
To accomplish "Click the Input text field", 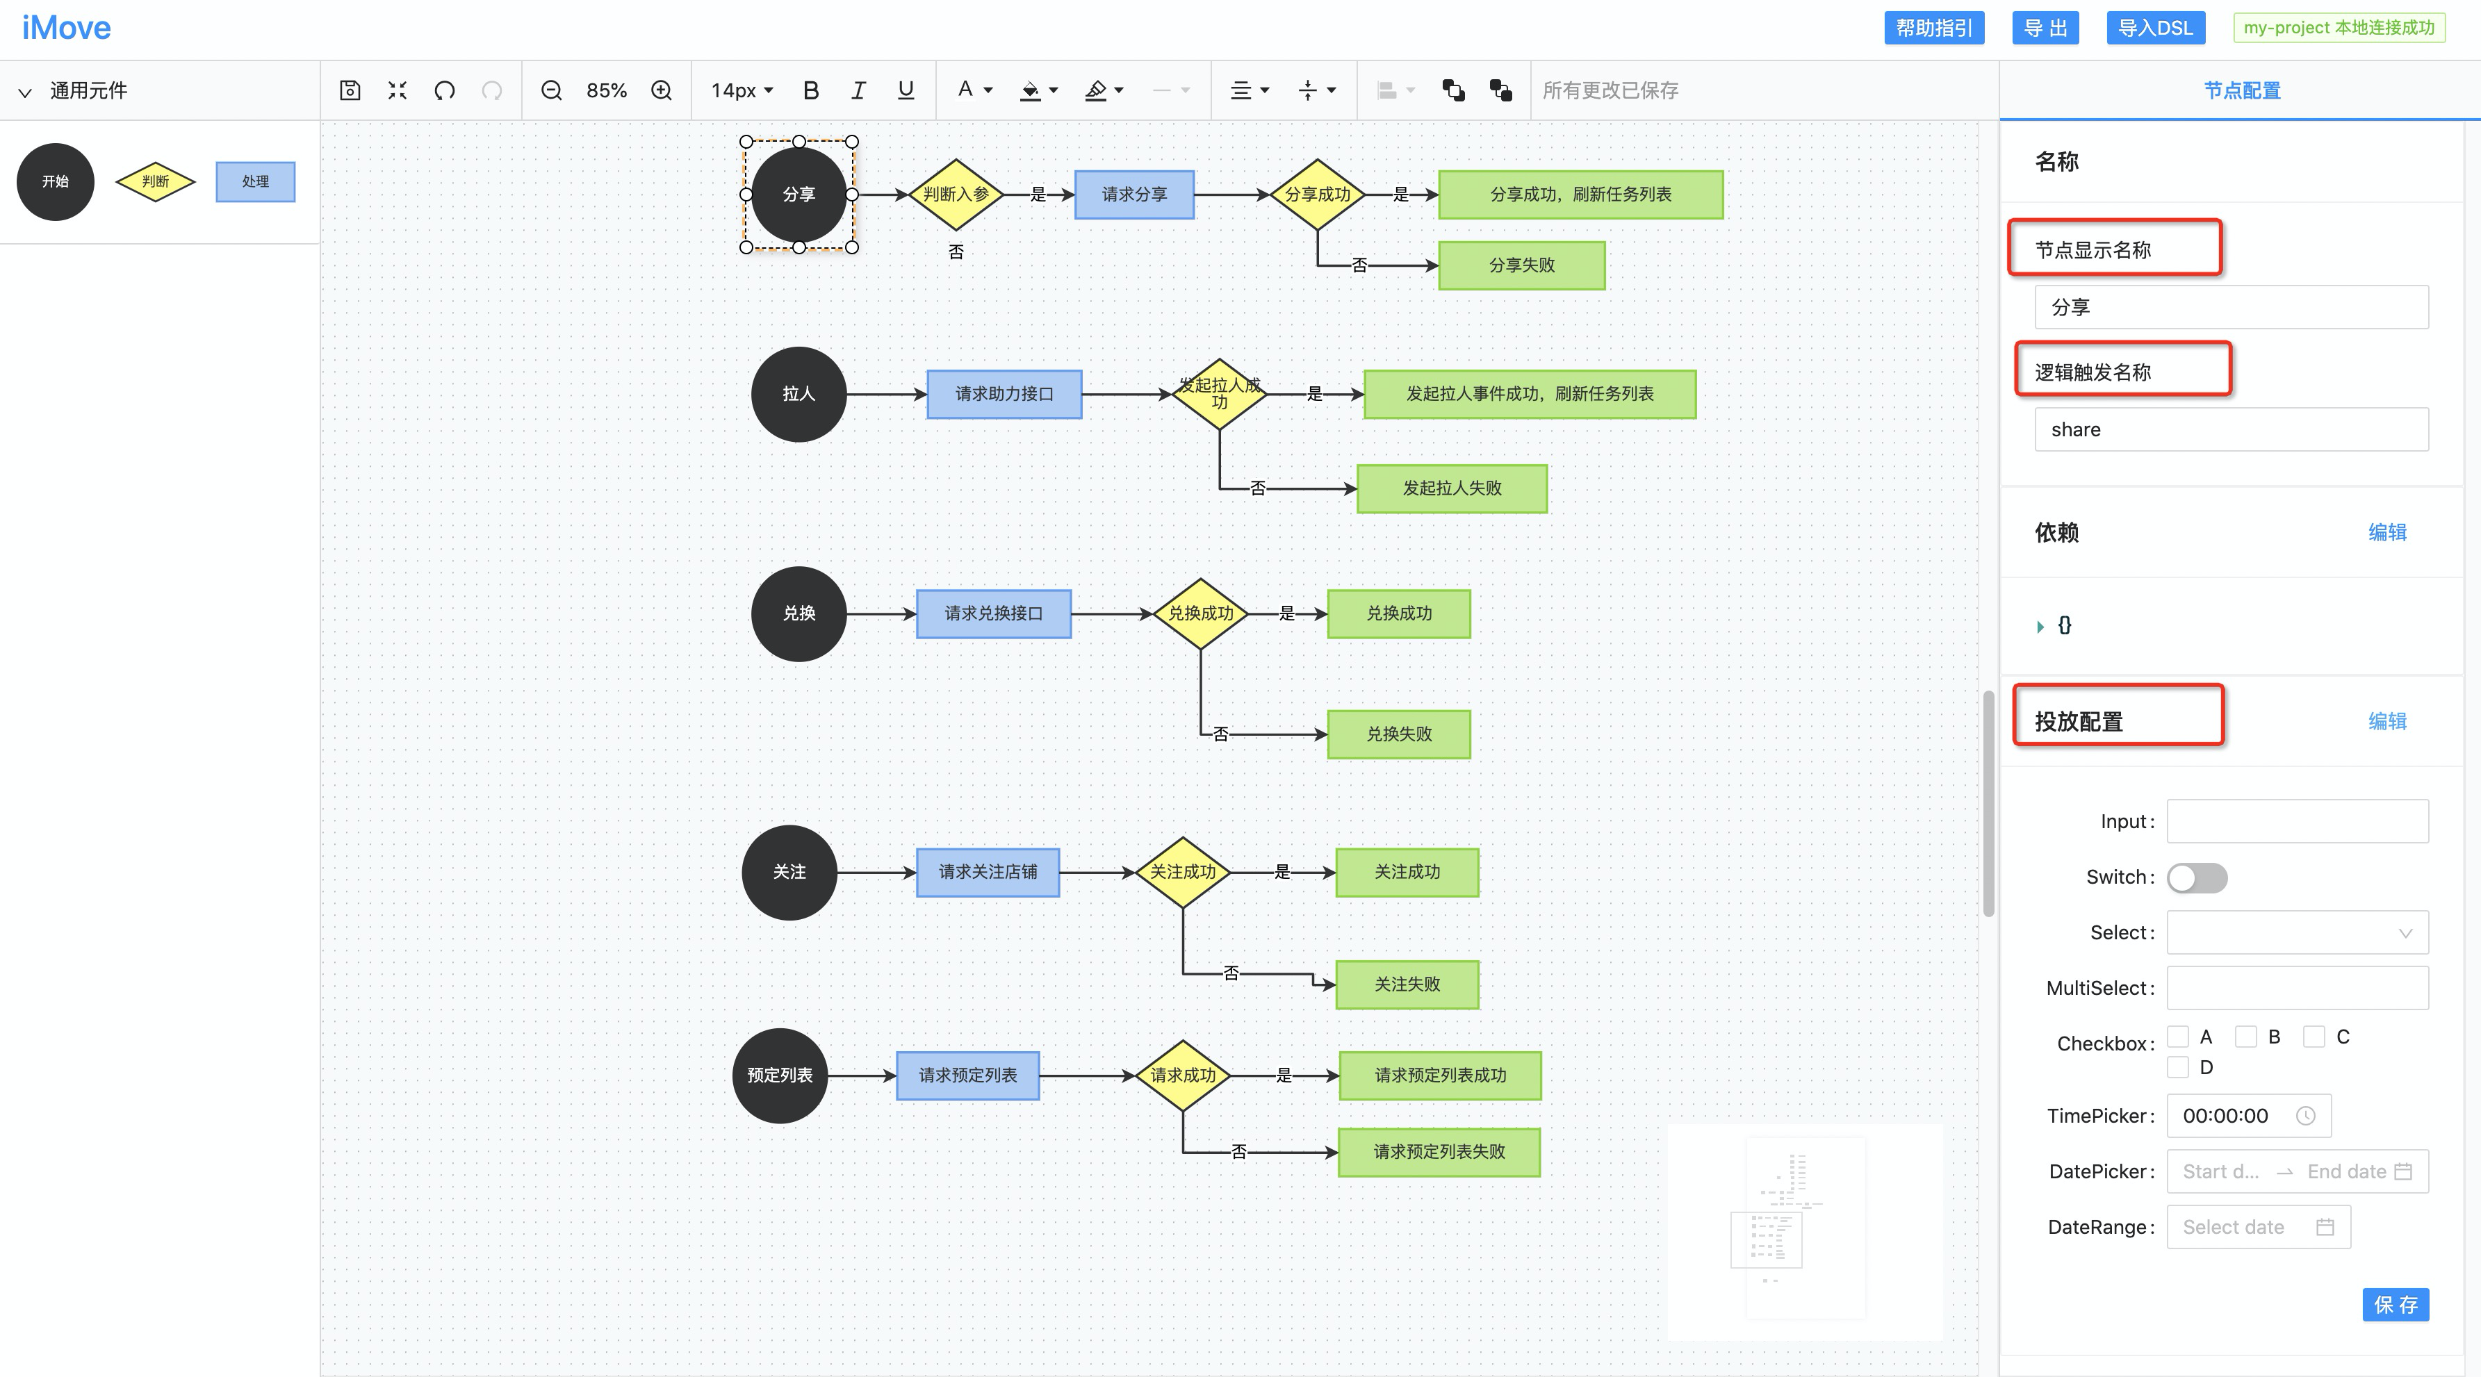I will click(2297, 821).
